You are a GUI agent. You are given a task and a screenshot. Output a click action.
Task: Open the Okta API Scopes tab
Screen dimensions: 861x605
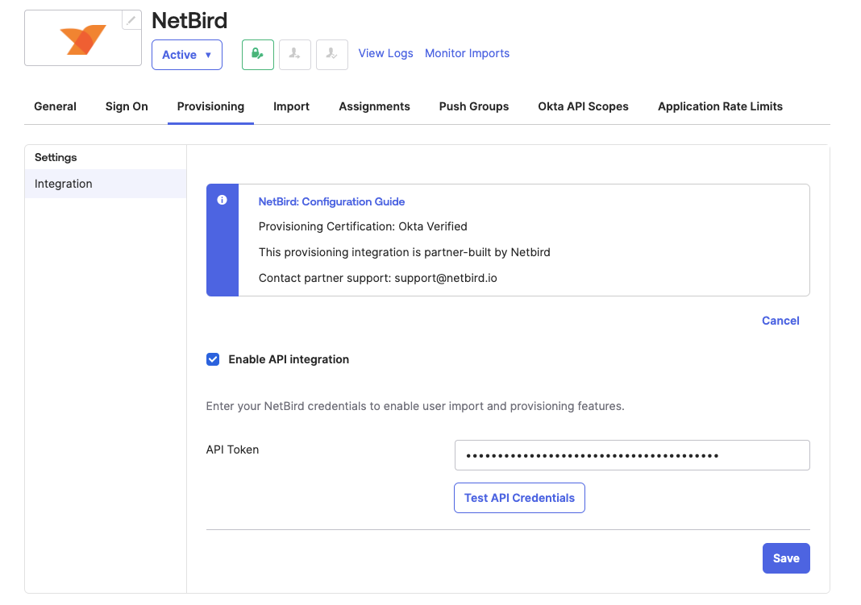pyautogui.click(x=583, y=106)
